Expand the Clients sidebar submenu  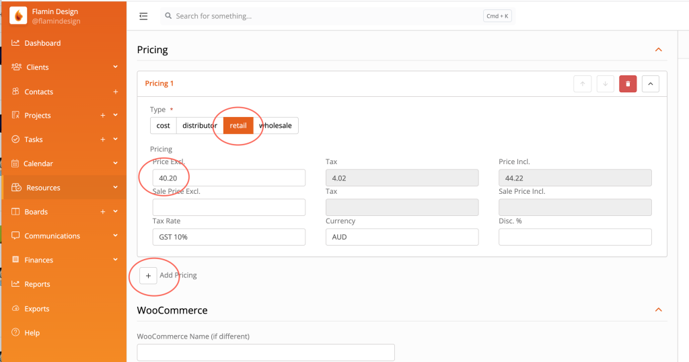[115, 67]
